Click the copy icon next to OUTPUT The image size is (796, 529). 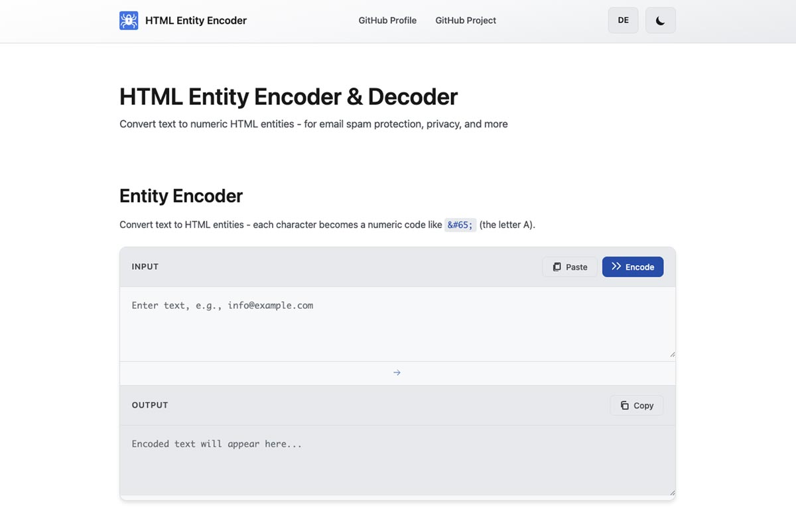[624, 405]
